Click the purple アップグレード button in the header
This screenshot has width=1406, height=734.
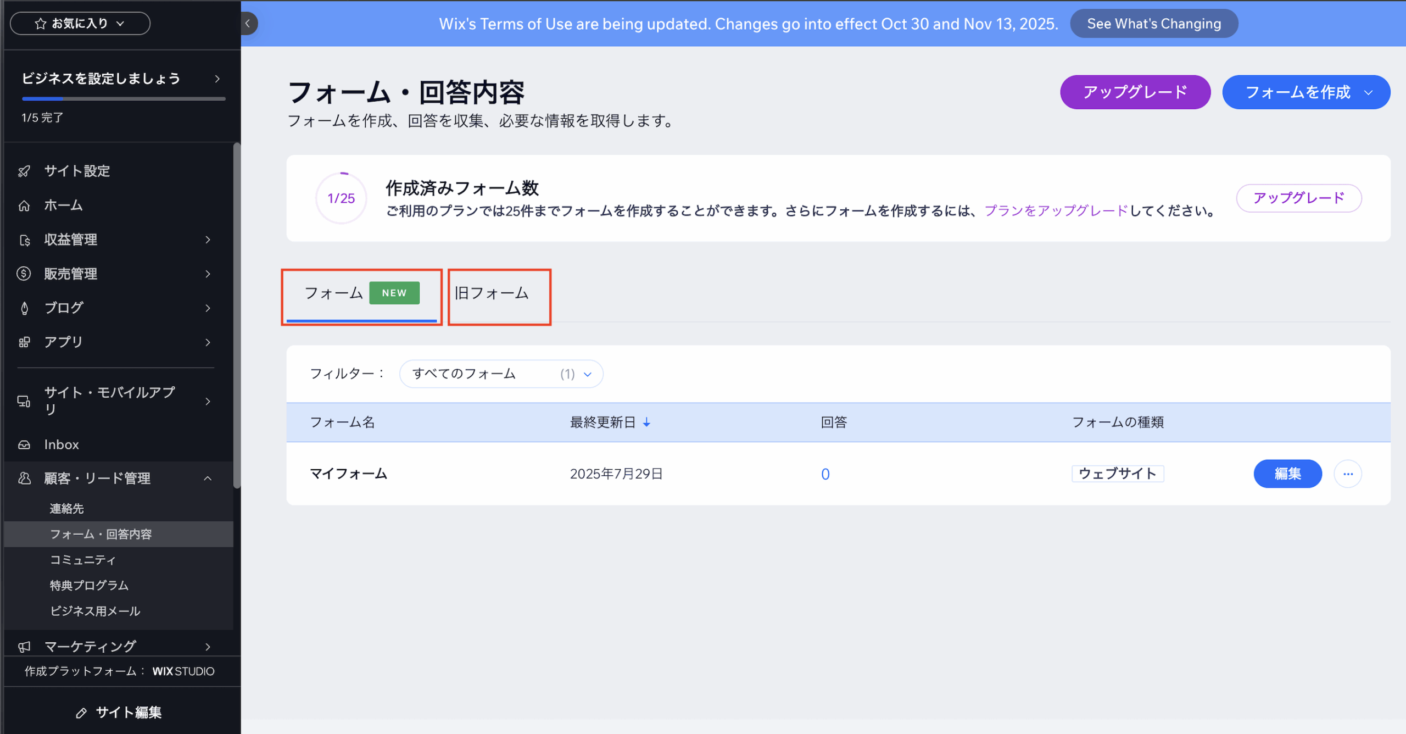1135,92
